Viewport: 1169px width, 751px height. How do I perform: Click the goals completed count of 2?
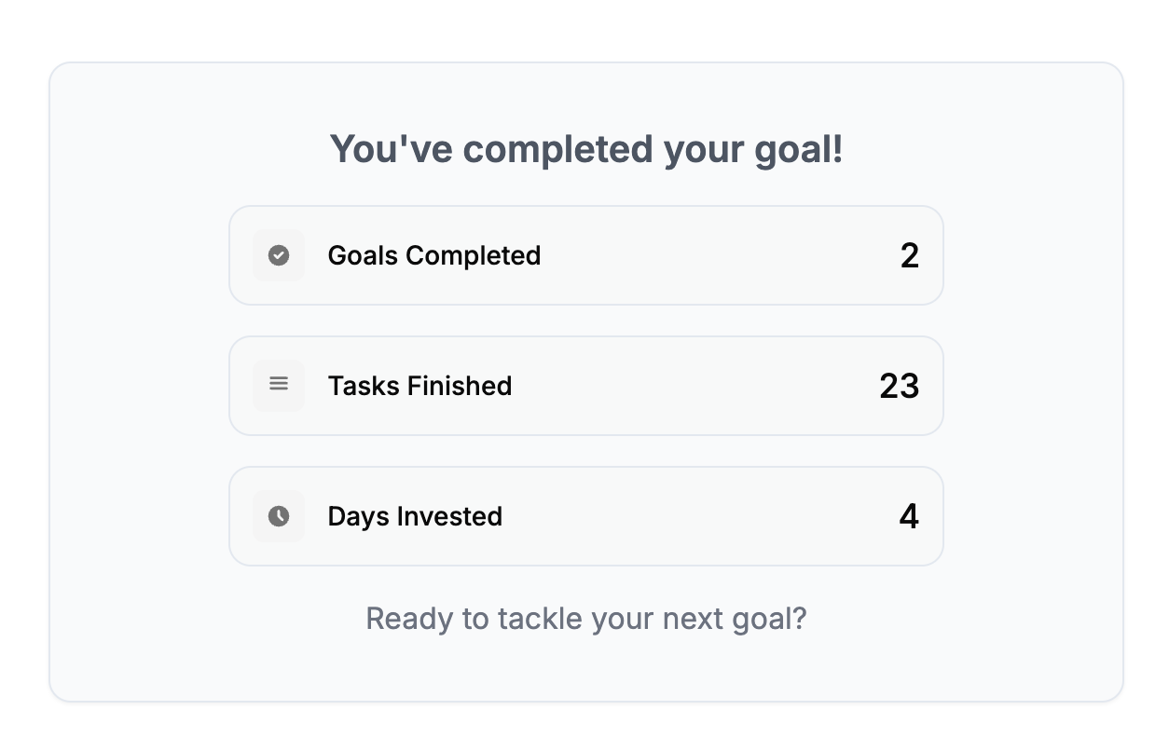pos(909,256)
